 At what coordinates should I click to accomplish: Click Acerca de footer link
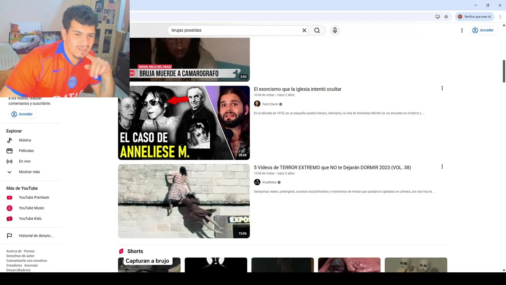tap(14, 251)
